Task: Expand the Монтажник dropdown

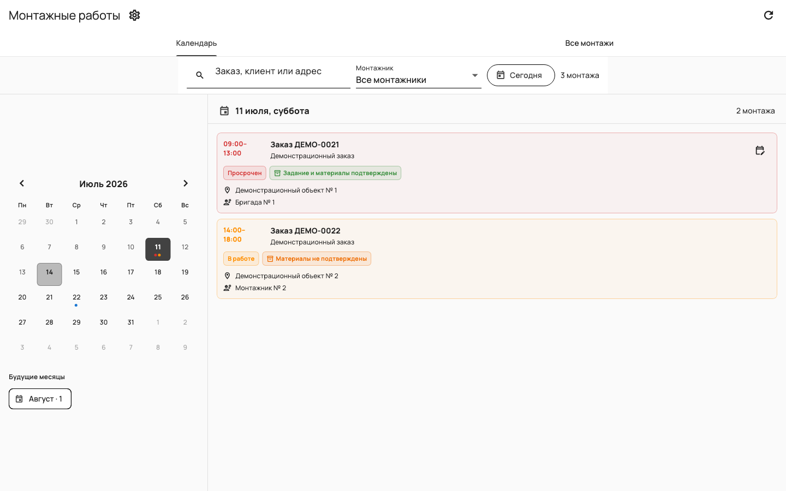Action: click(419, 75)
